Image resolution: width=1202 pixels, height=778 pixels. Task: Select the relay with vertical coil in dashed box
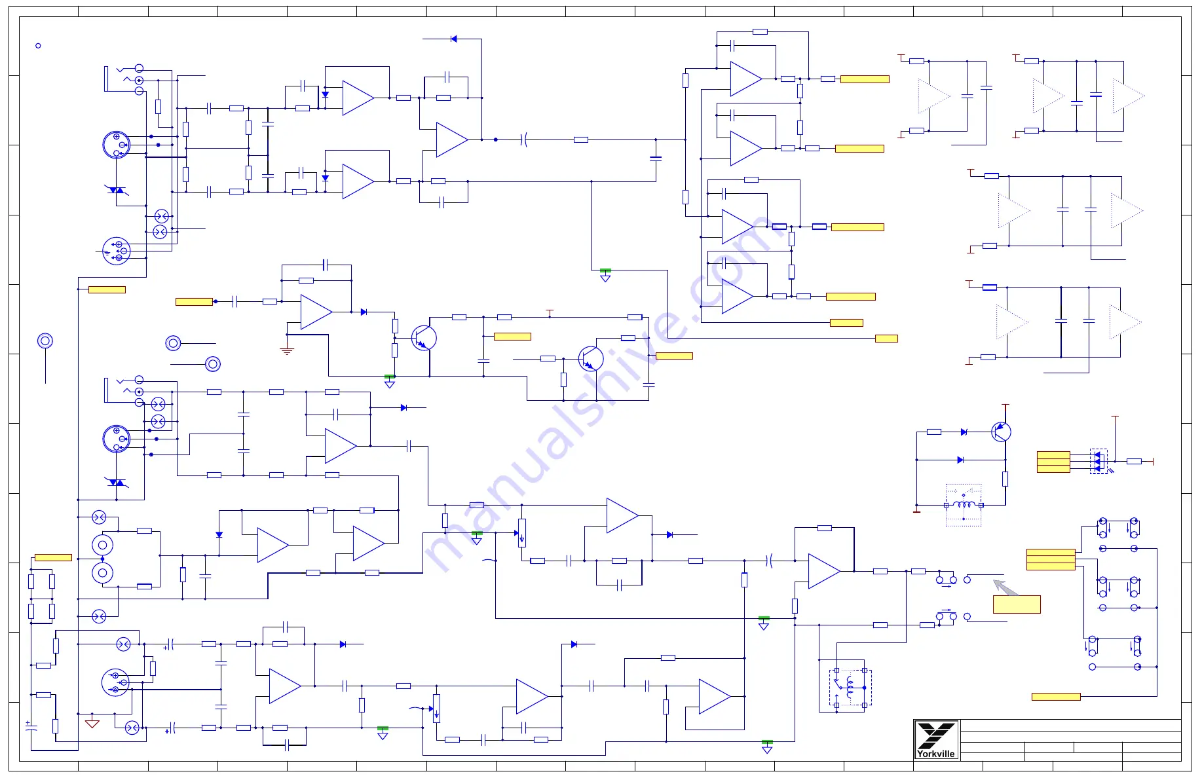coord(850,687)
